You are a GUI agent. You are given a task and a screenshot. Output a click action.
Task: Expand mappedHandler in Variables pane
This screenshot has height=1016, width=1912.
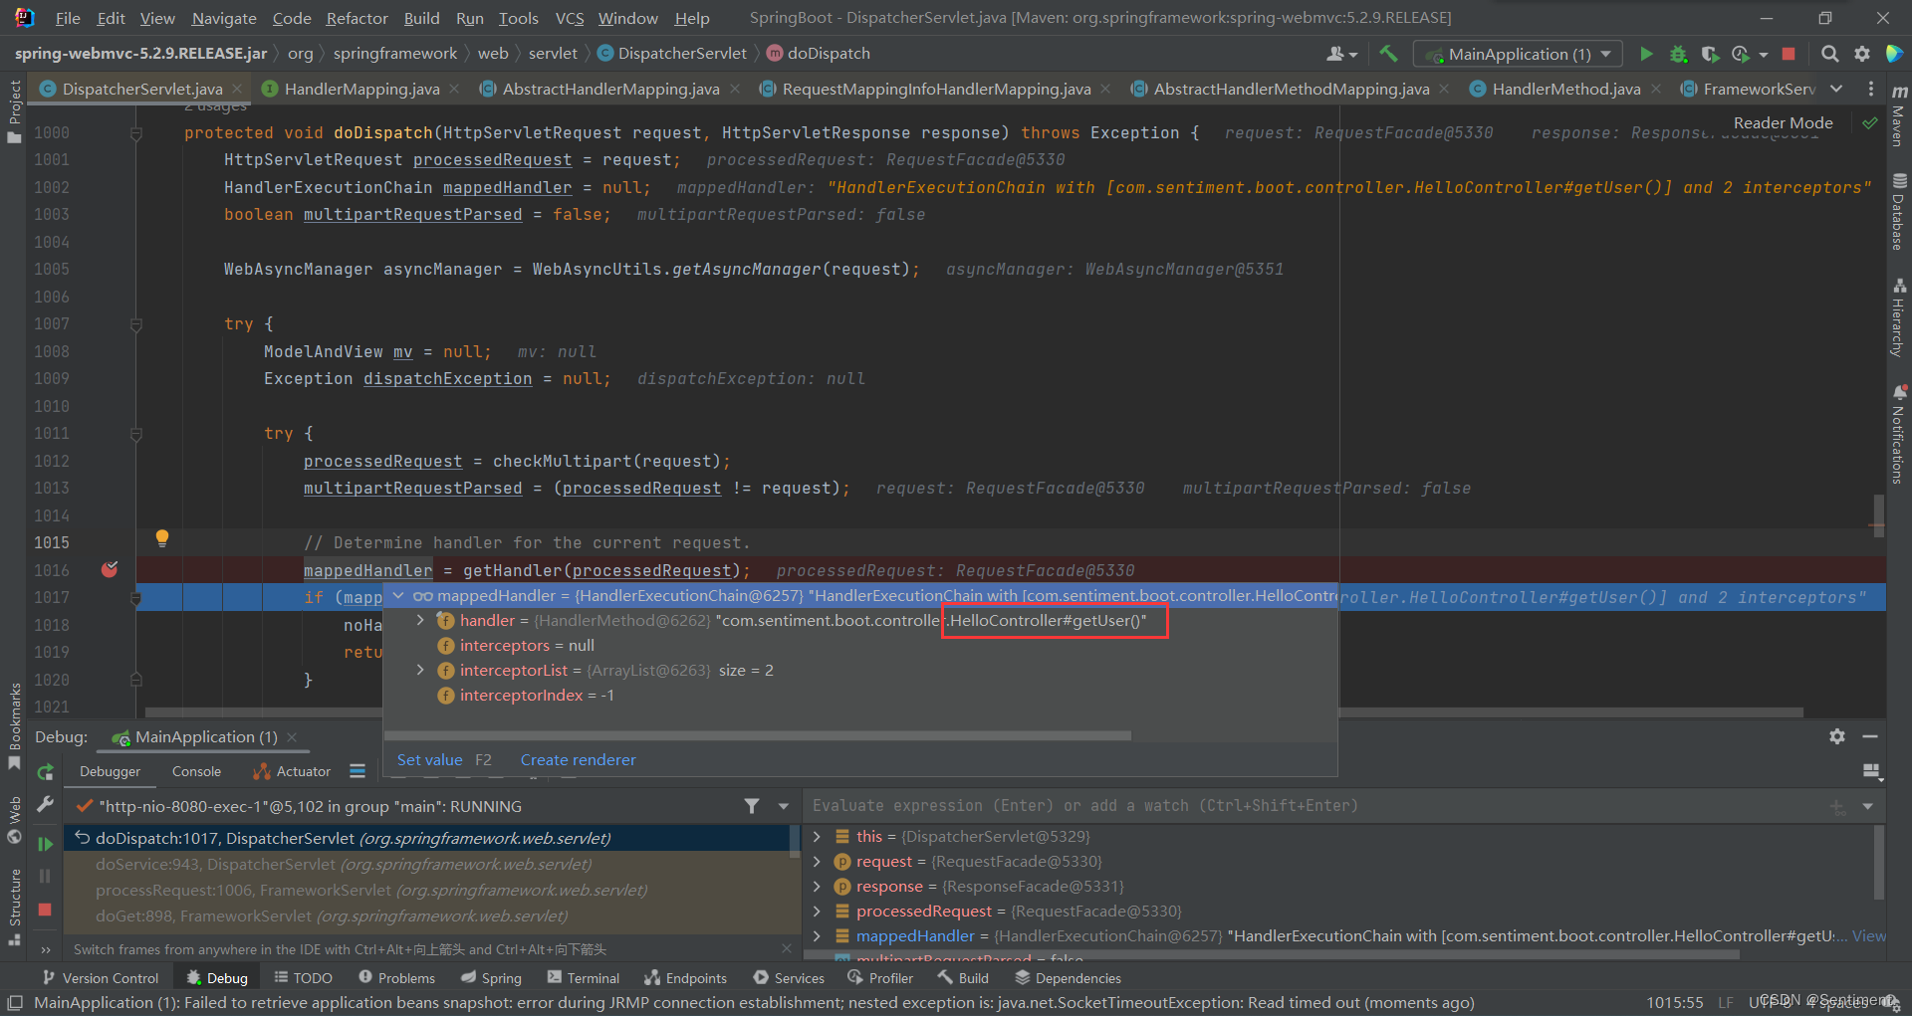[817, 935]
